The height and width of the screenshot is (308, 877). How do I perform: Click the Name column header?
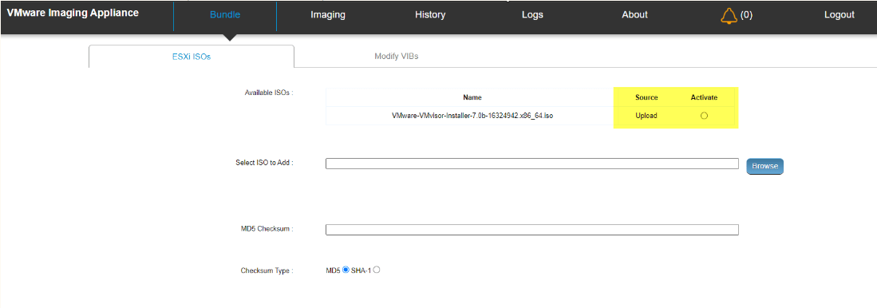pyautogui.click(x=472, y=97)
